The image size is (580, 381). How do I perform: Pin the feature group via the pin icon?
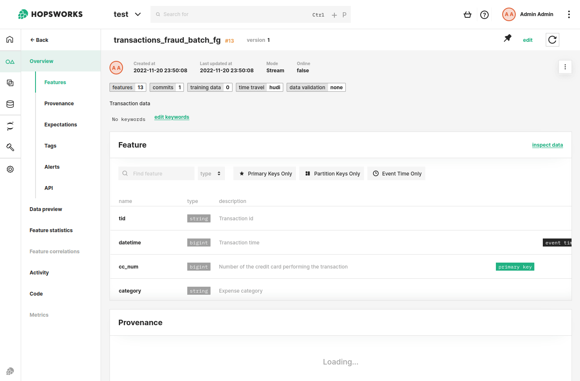pos(508,38)
